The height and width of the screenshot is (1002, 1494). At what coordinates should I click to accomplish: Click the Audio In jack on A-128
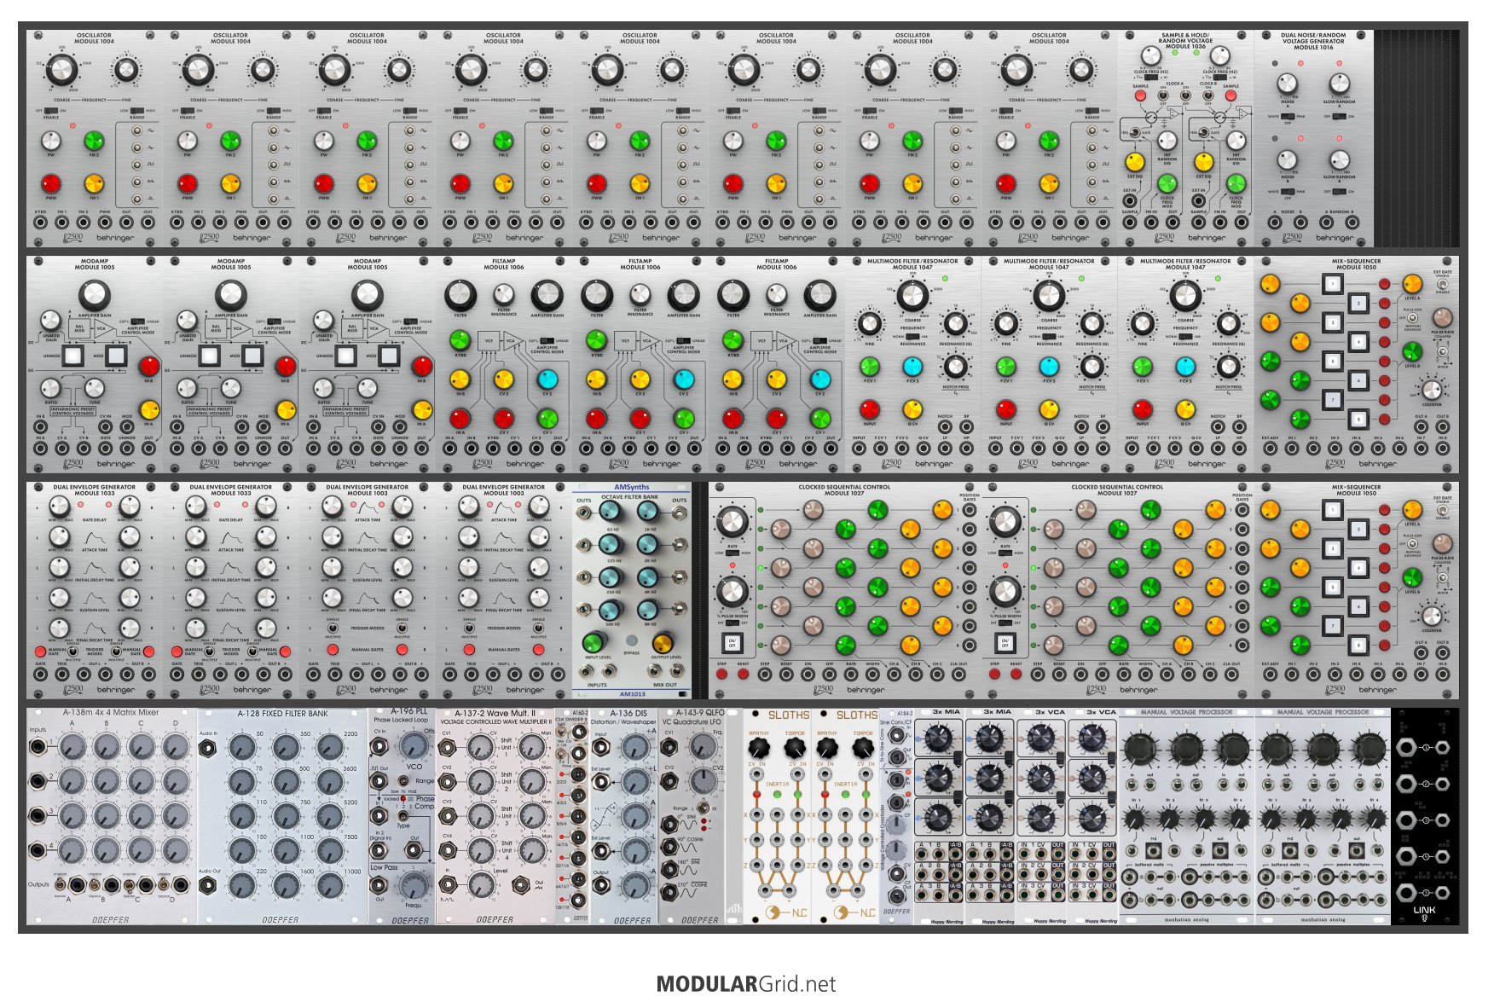pos(209,749)
